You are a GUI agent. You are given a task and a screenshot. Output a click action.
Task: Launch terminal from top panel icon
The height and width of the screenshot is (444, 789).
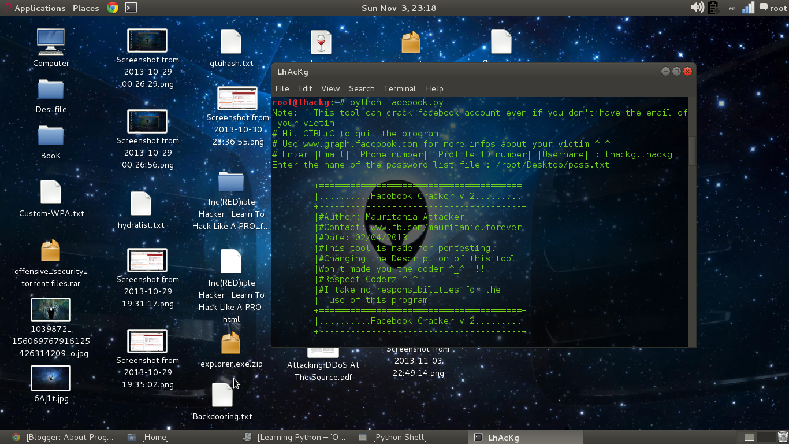pos(131,8)
